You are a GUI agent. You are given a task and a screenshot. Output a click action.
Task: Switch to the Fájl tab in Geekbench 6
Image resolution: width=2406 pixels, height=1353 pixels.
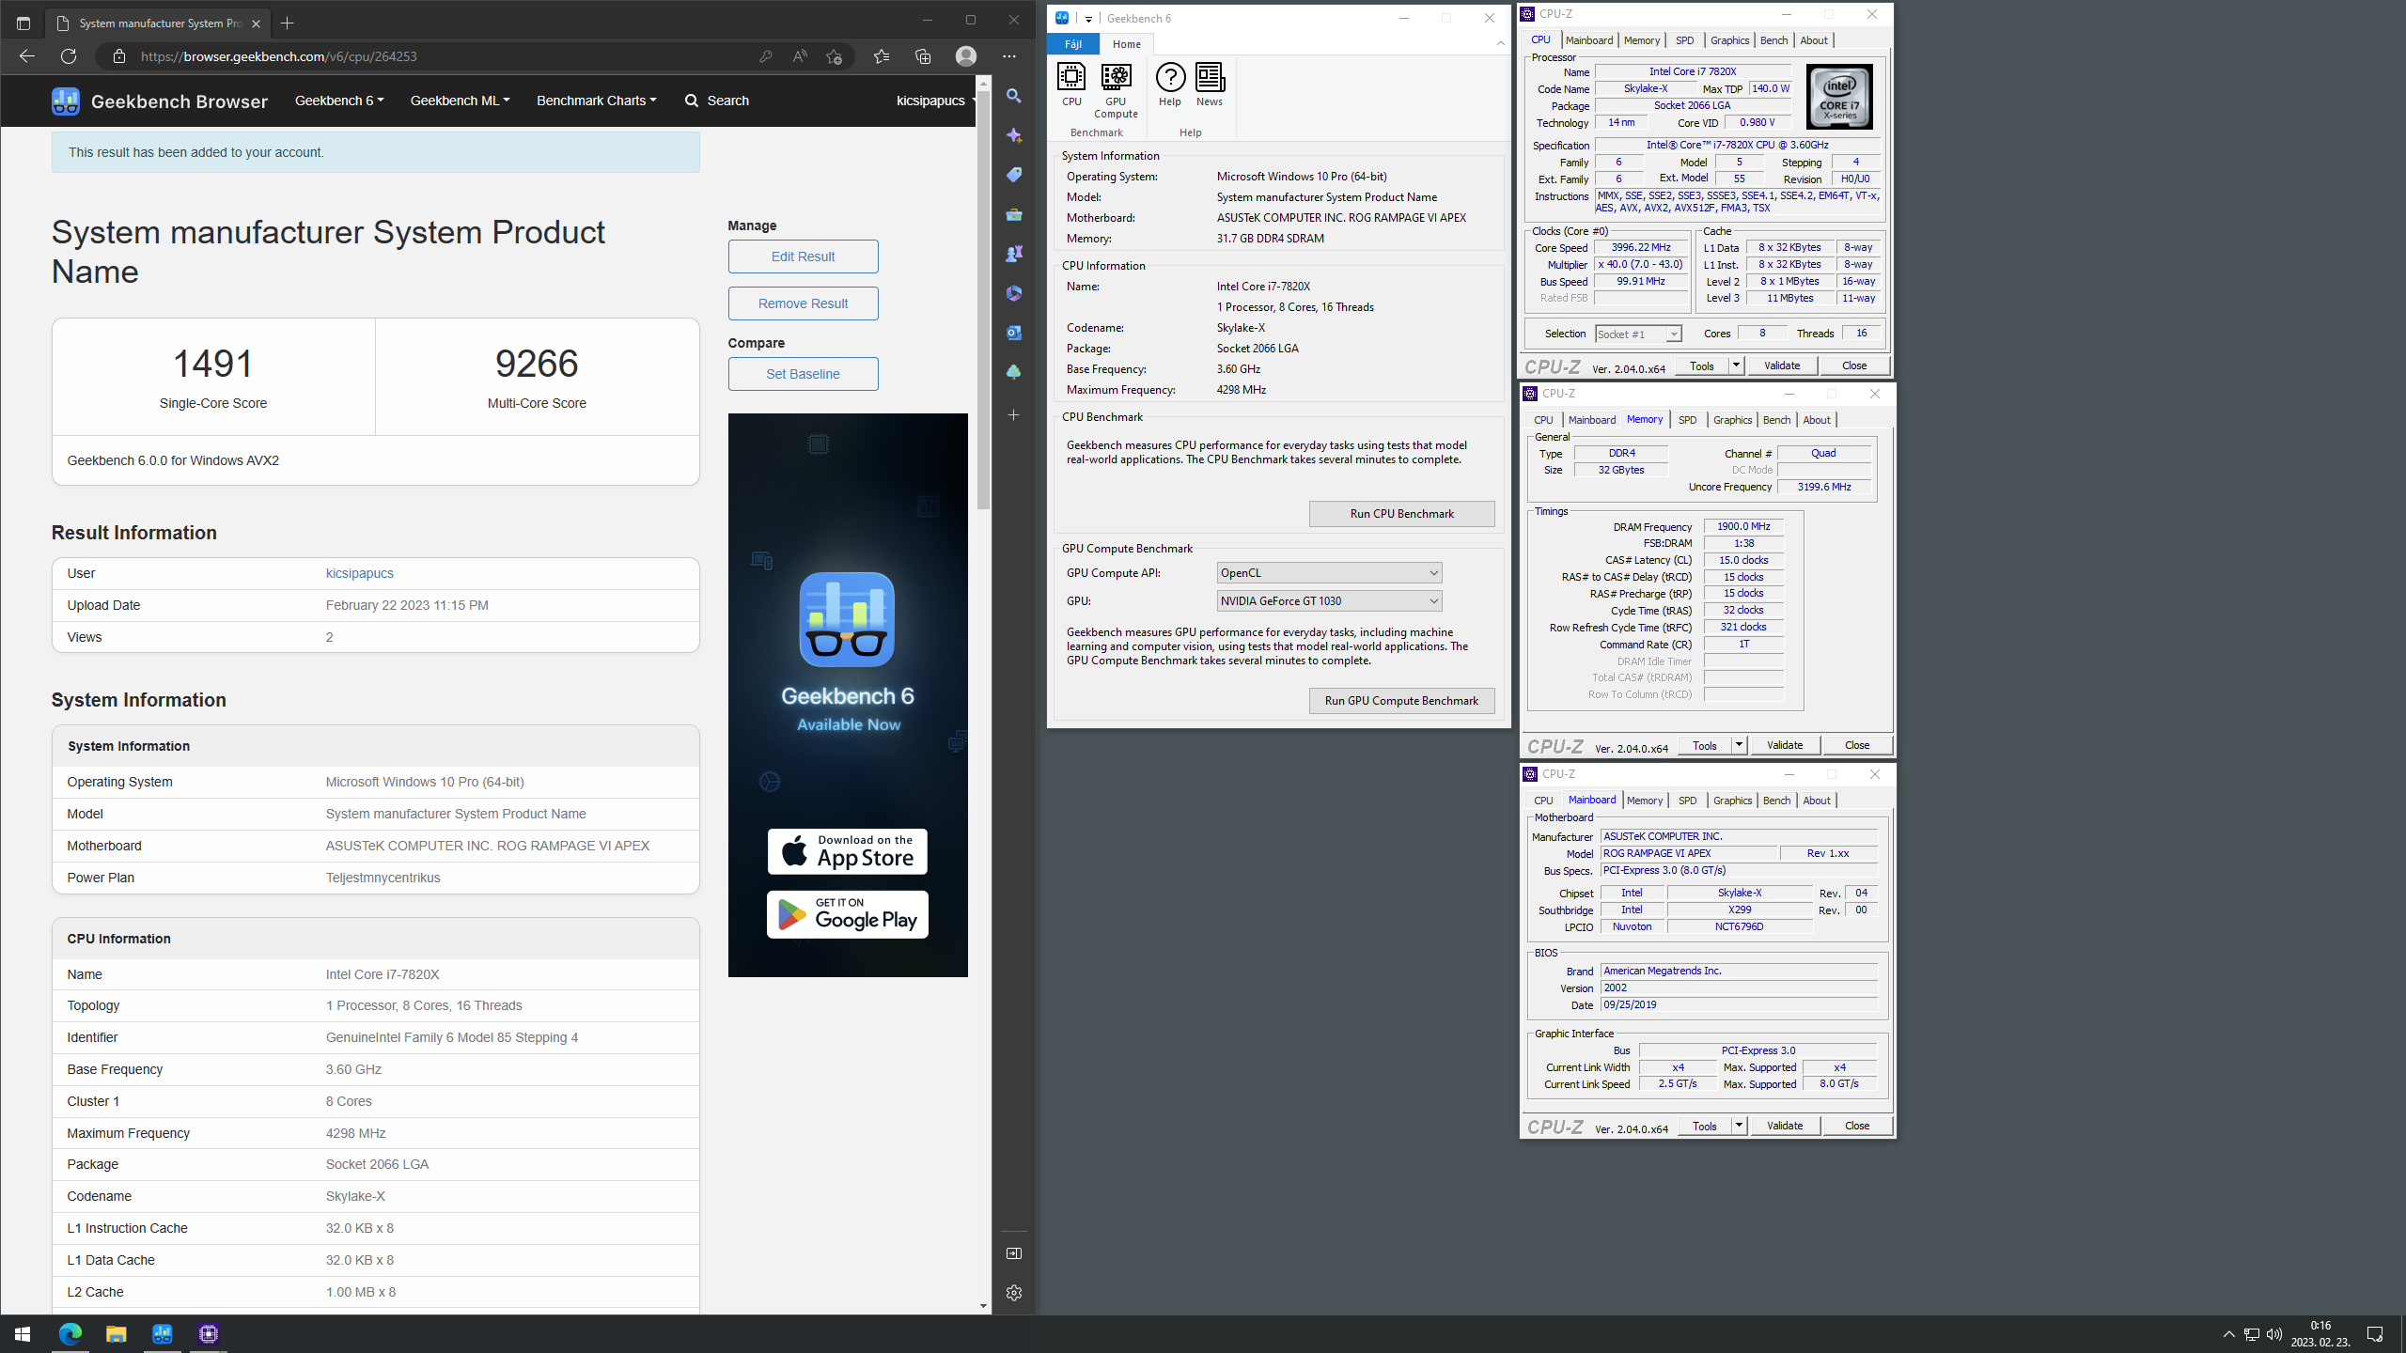click(1073, 44)
